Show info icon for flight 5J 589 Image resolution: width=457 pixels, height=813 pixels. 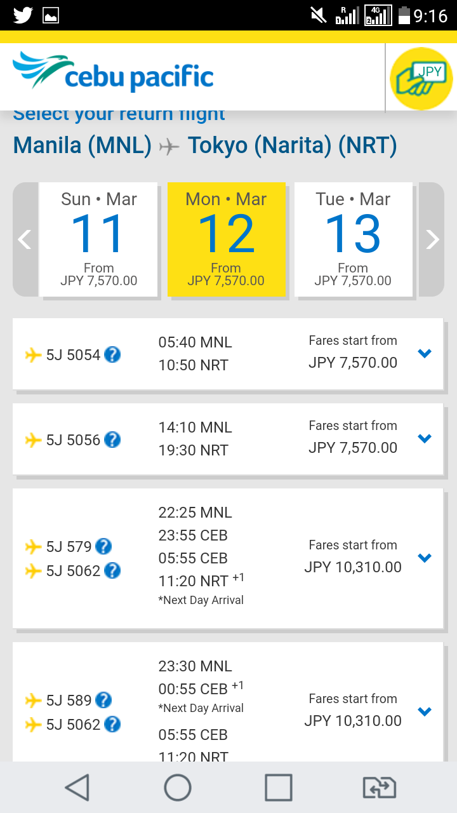coord(103,700)
